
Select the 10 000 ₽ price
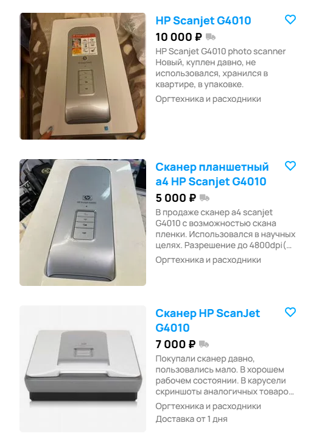[x=178, y=37]
